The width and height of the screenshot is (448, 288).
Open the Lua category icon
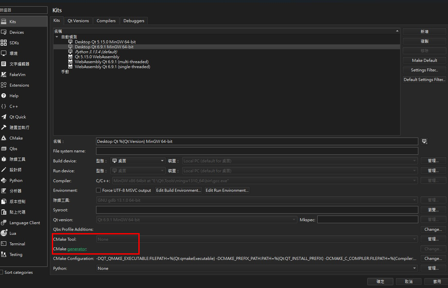pos(4,233)
